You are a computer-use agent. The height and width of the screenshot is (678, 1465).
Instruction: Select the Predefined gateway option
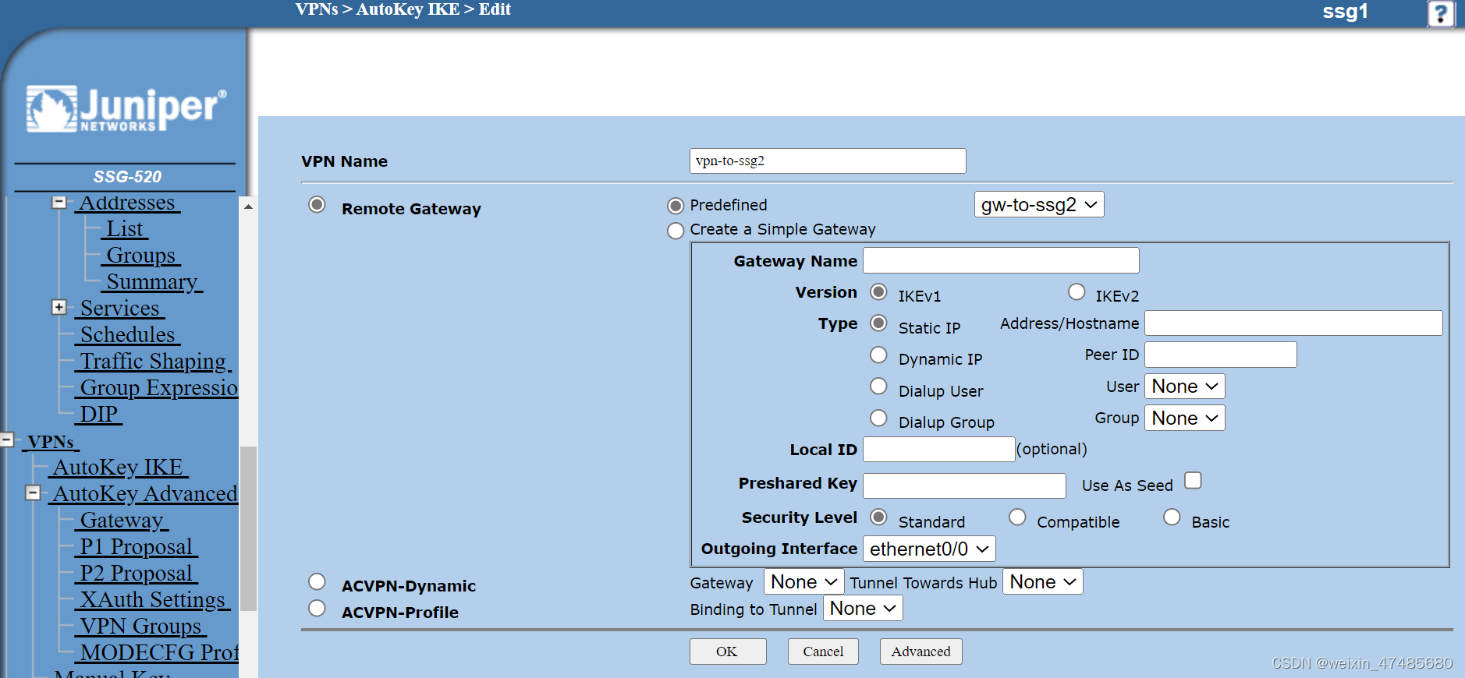[x=676, y=206]
